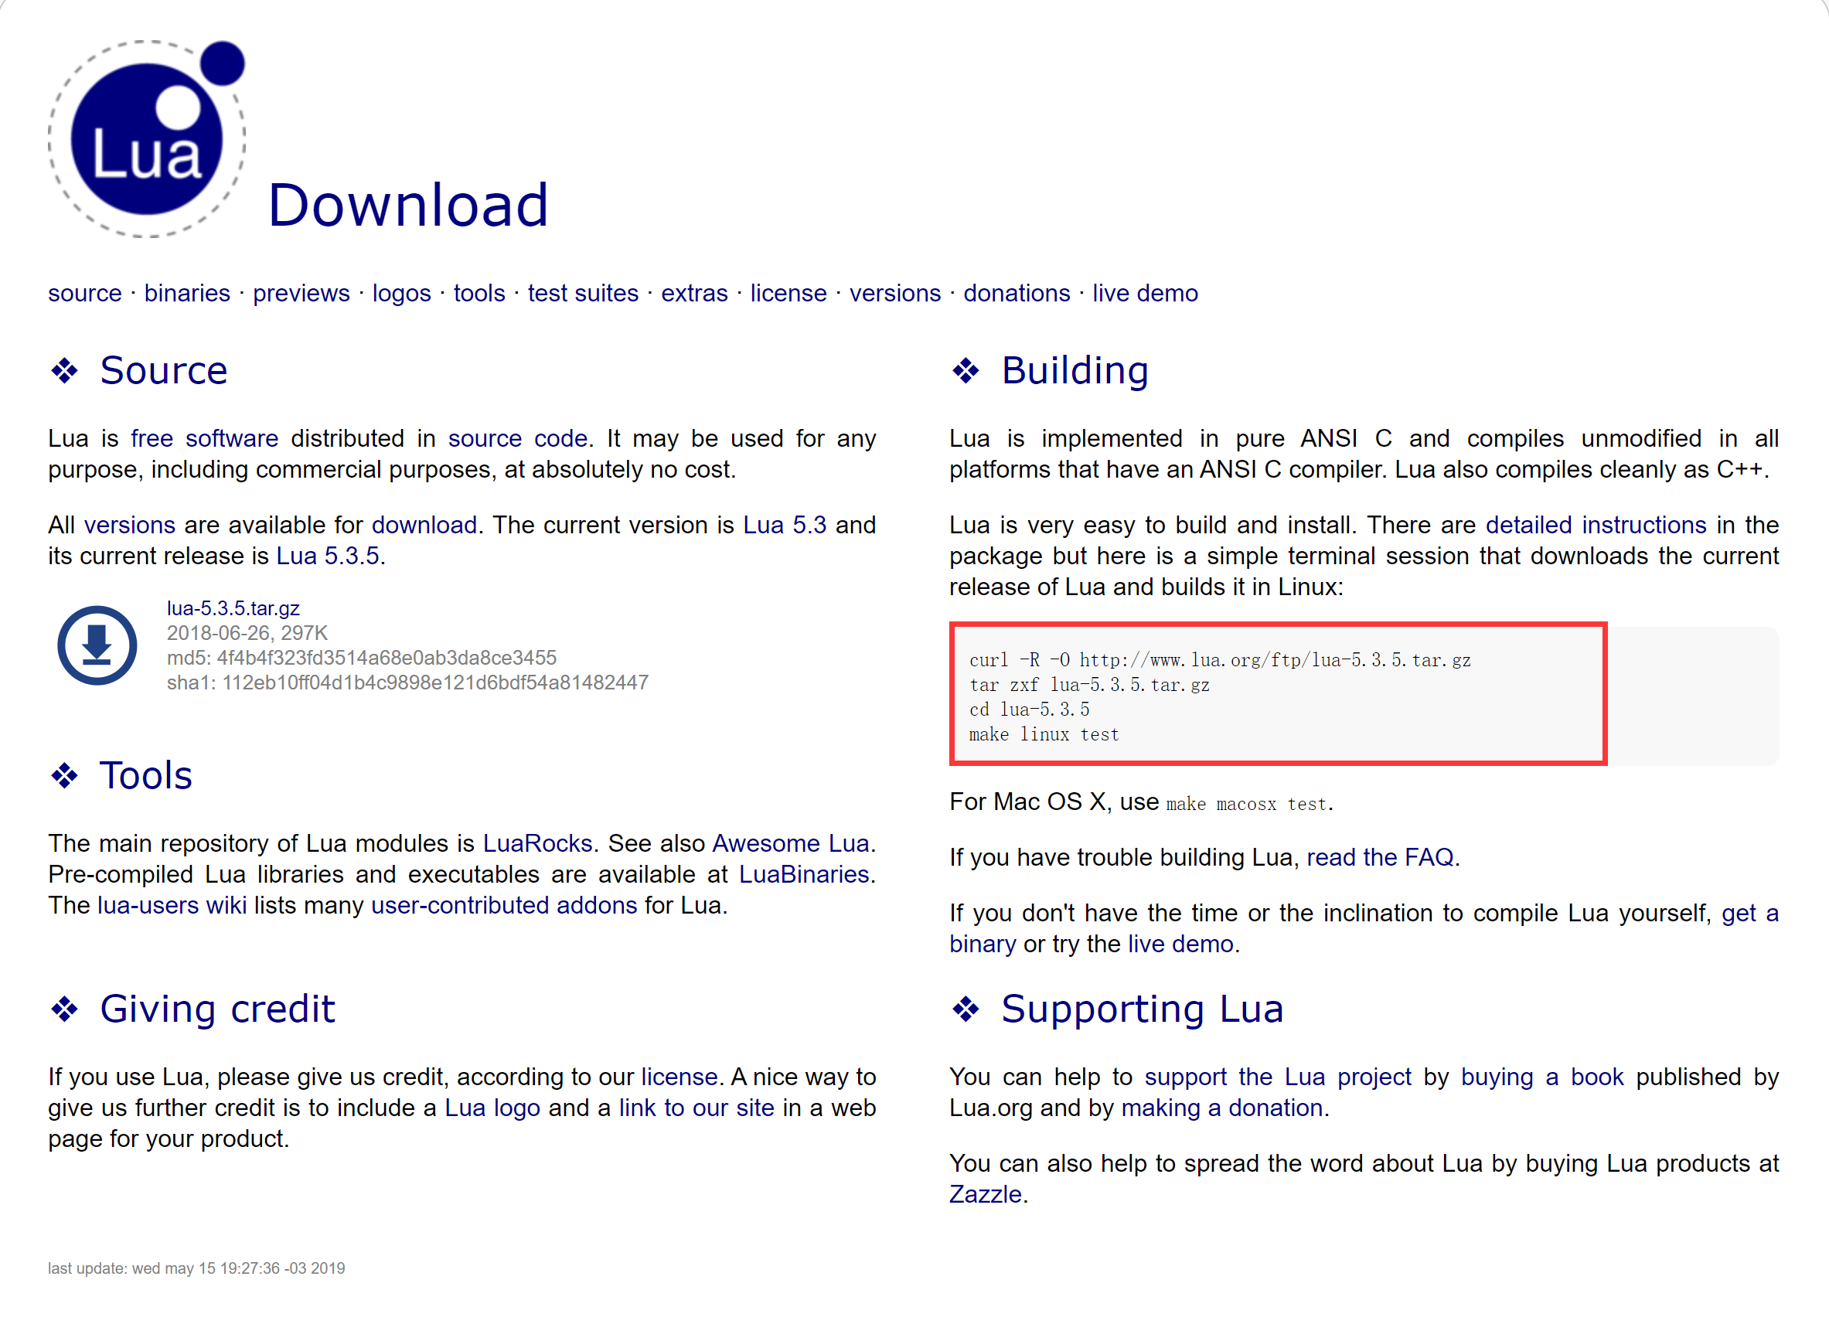Follow the Lua 5.3.5 release link
Image resolution: width=1829 pixels, height=1324 pixels.
tap(328, 556)
